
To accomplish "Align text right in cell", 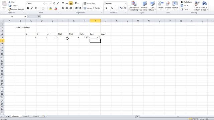I will coord(71,8).
